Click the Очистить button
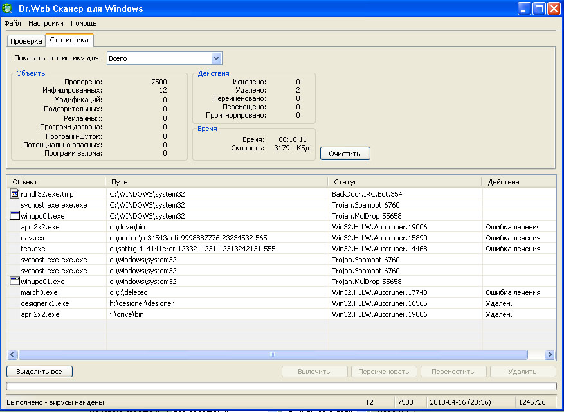 (x=345, y=154)
